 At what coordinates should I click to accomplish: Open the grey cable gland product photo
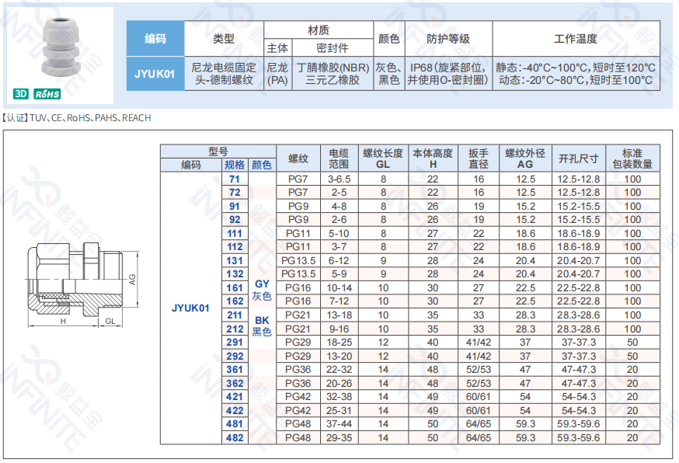(60, 47)
